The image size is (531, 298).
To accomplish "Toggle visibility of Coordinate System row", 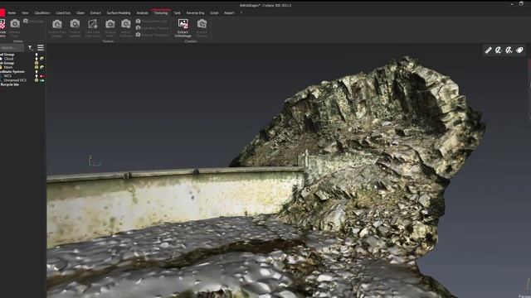I will pyautogui.click(x=37, y=72).
